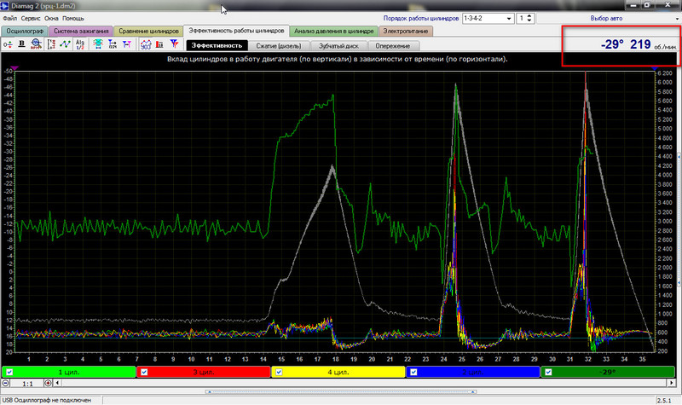
Task: Click the zero-level offset icon in toolbar
Action: pos(8,44)
